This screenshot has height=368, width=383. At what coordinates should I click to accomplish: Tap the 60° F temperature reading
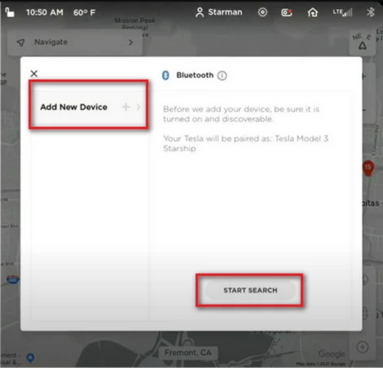84,13
